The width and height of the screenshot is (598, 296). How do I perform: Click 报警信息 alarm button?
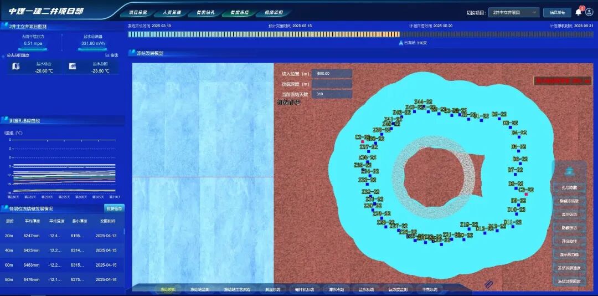114,208
